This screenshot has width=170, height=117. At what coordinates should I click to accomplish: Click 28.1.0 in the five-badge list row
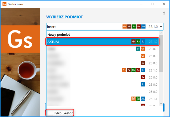pyautogui.click(x=153, y=70)
